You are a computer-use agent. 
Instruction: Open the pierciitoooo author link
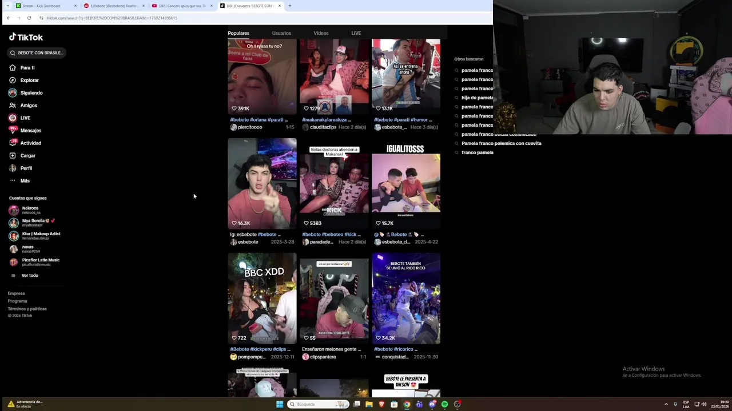tap(250, 127)
